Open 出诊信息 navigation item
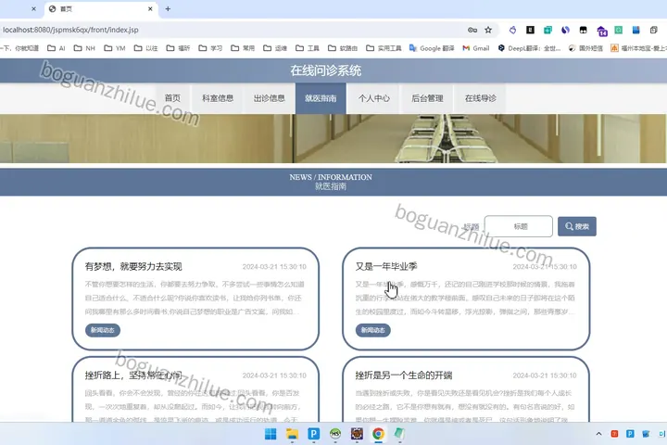The image size is (667, 445). [270, 98]
